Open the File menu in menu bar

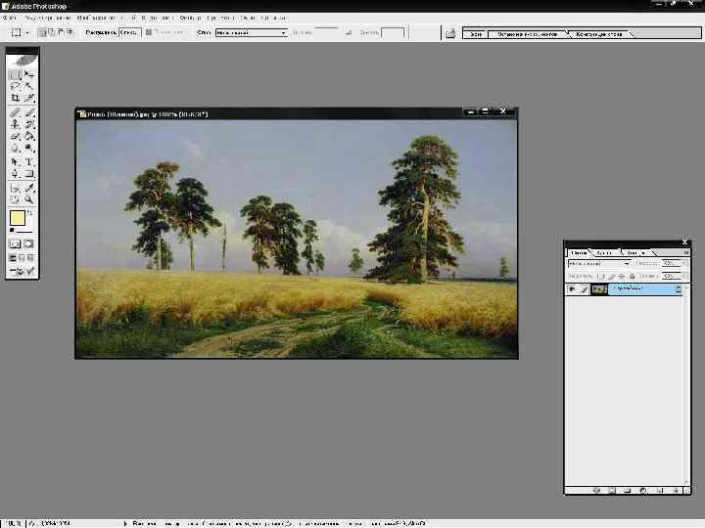point(10,18)
